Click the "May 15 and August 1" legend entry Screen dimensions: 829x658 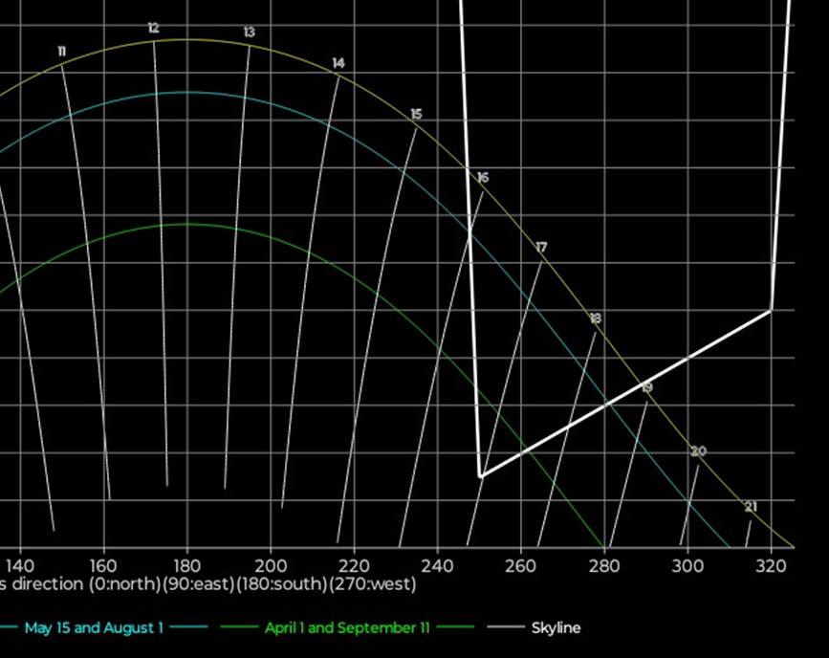click(93, 628)
